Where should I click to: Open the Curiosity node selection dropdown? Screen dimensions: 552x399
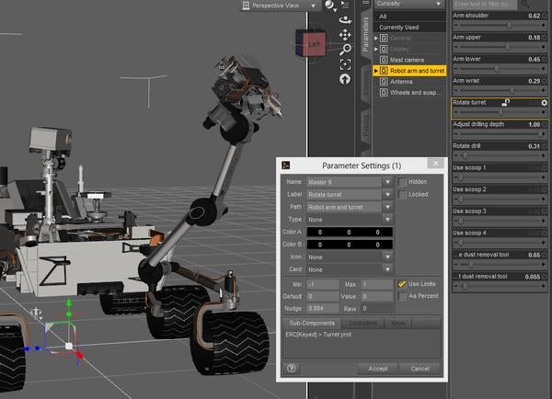(x=408, y=4)
